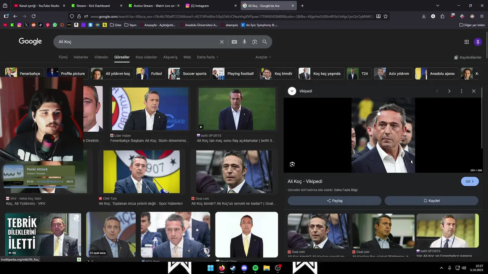Image resolution: width=488 pixels, height=274 pixels.
Task: Open the Discord taskbar icon
Action: pos(244,268)
